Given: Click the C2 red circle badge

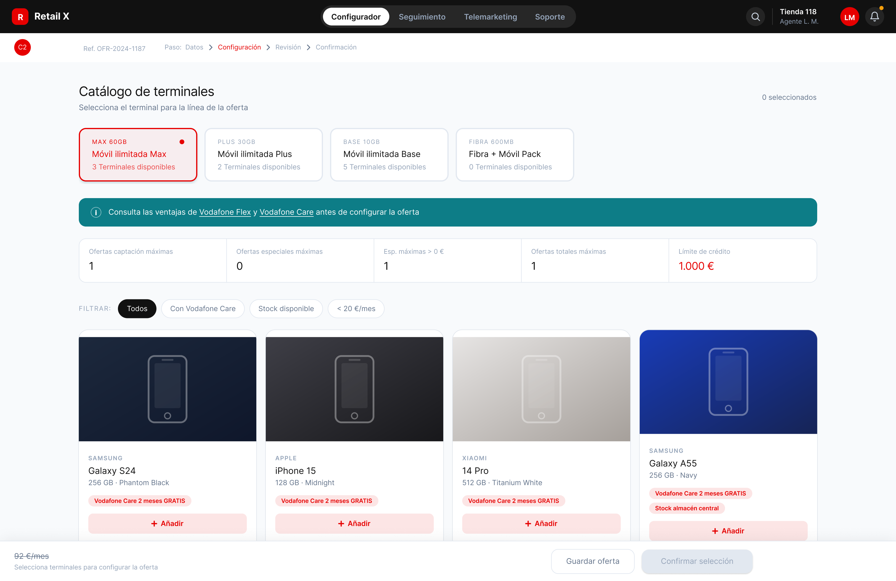Looking at the screenshot, I should coord(22,47).
